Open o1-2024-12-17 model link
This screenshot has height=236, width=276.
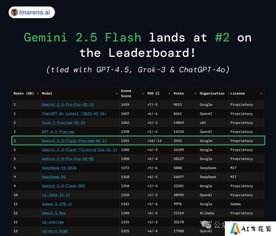tap(56, 195)
